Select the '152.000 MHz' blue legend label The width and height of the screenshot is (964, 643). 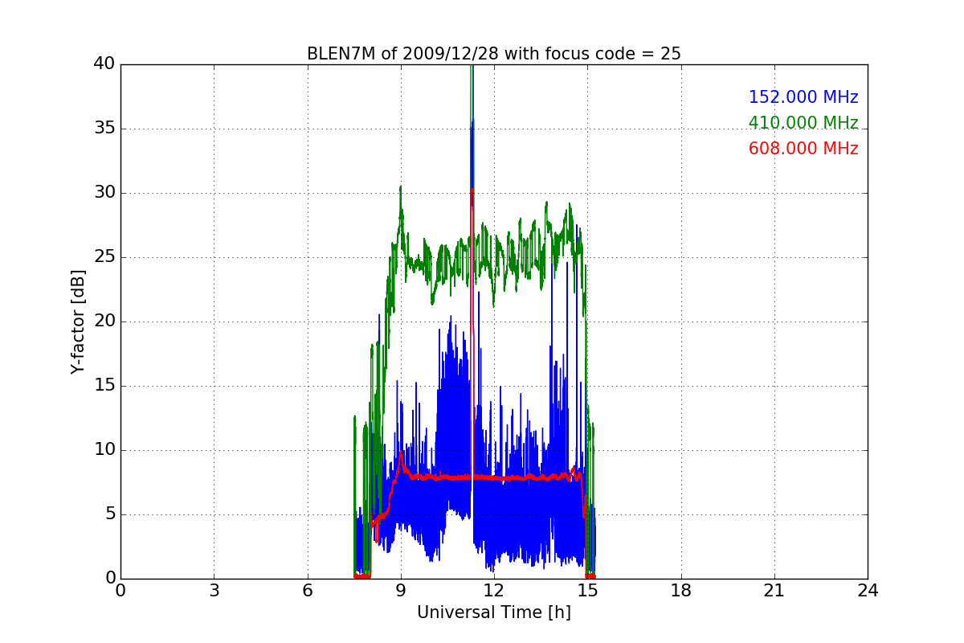pos(803,97)
